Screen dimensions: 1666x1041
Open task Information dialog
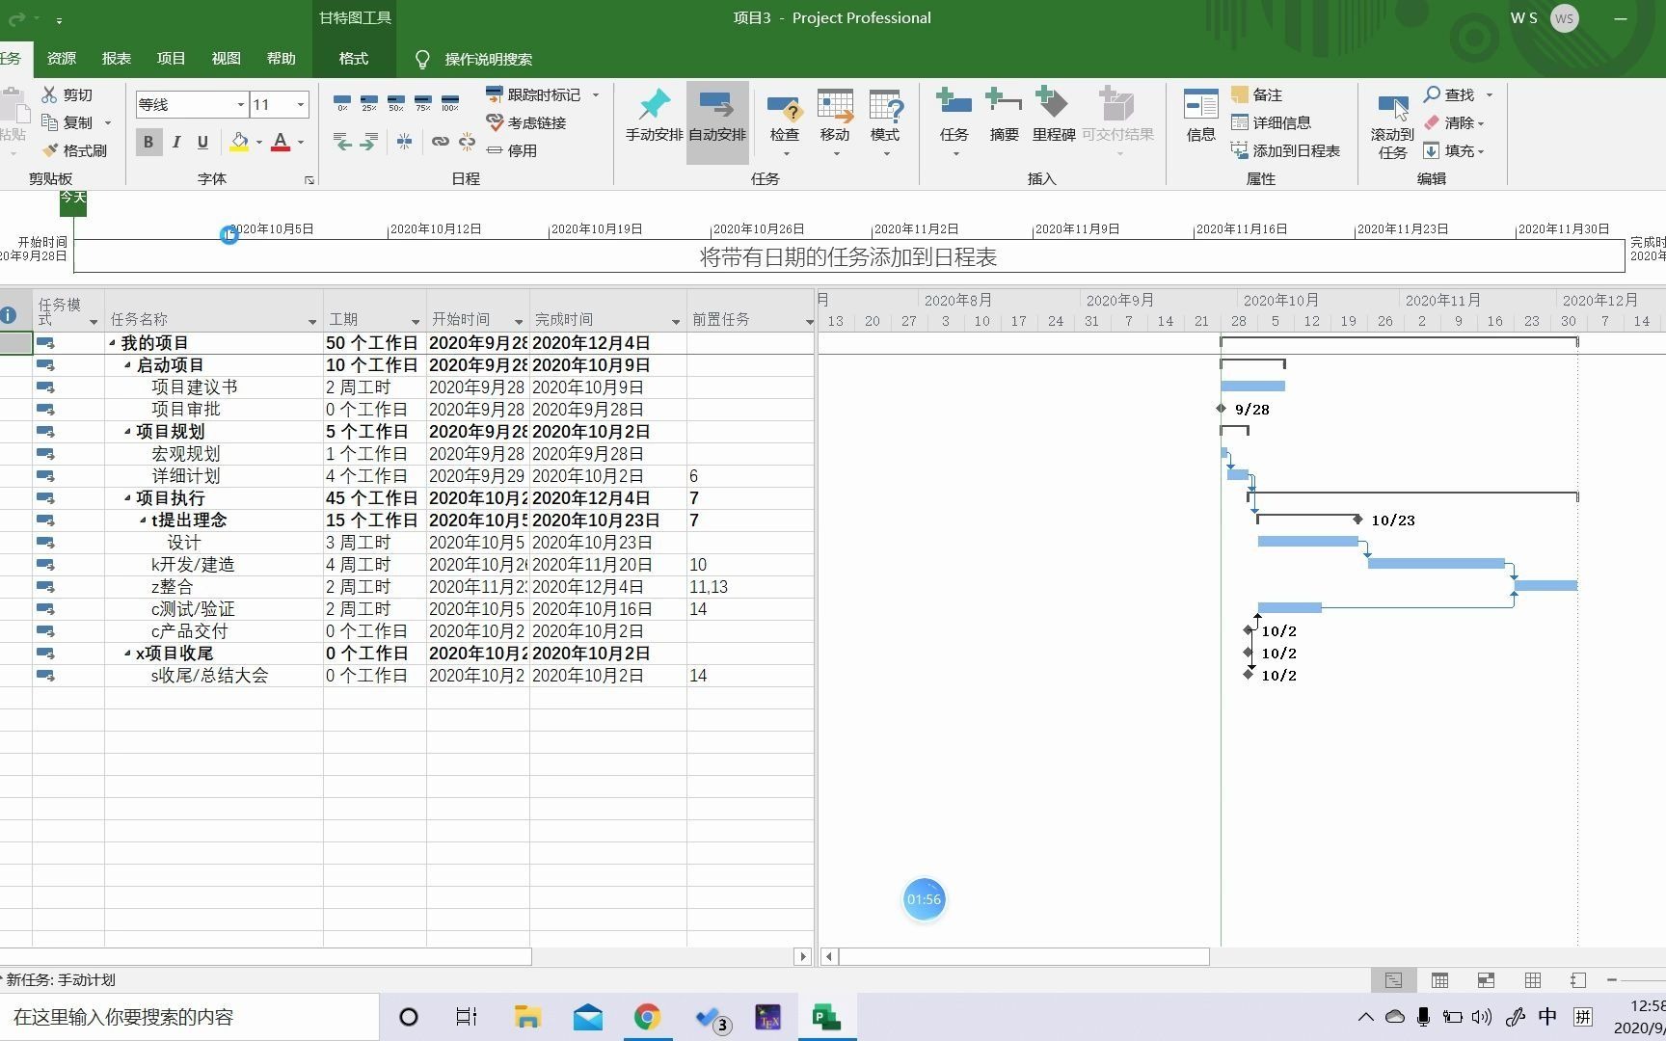[1200, 115]
